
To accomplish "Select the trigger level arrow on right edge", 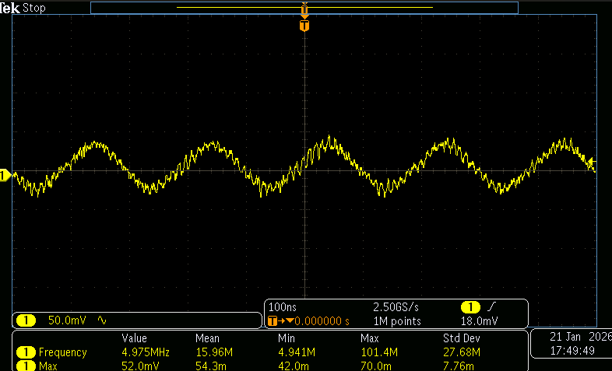I will [592, 161].
